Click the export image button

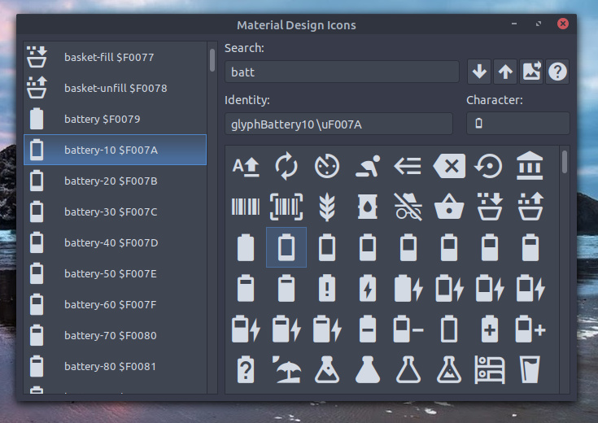tap(531, 72)
